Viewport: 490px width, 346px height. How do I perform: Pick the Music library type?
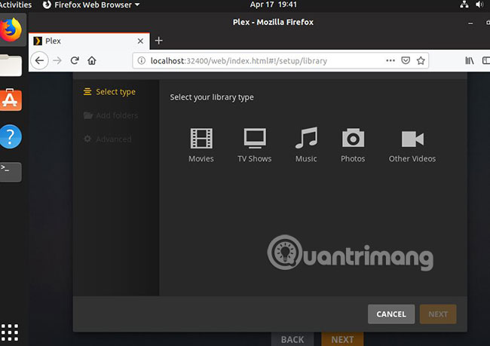point(306,145)
